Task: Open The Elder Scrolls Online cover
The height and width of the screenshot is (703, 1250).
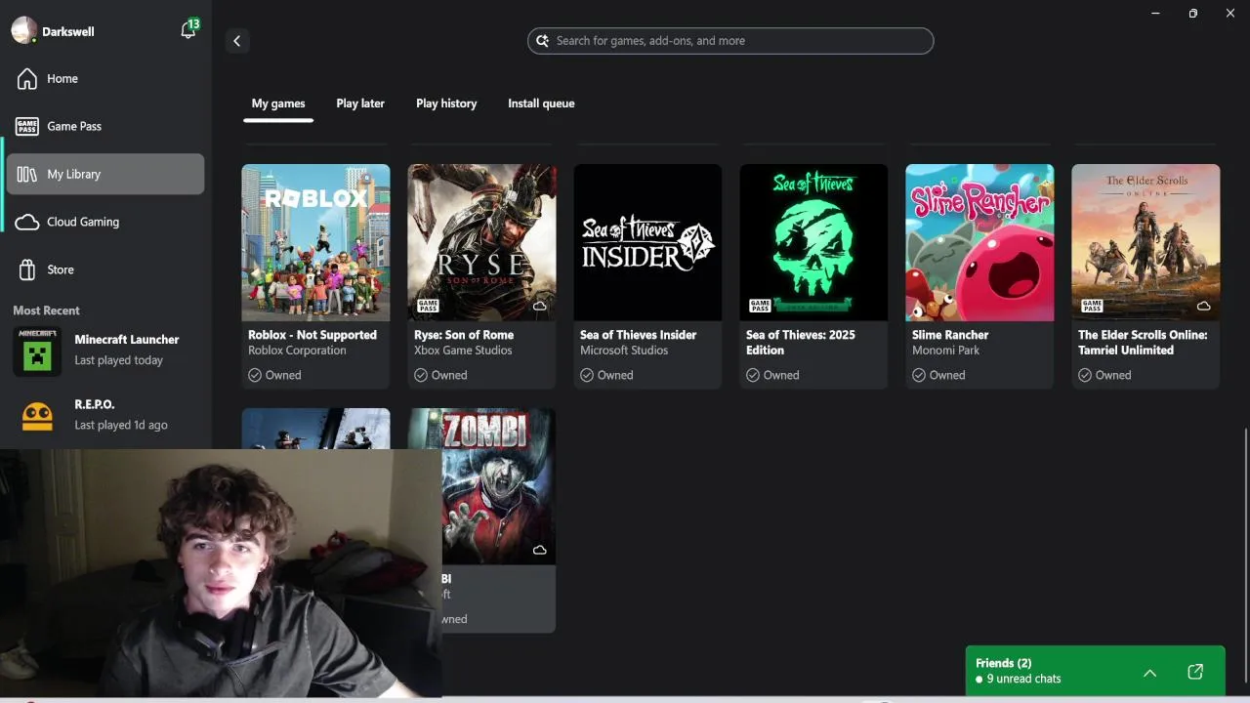Action: coord(1146,242)
